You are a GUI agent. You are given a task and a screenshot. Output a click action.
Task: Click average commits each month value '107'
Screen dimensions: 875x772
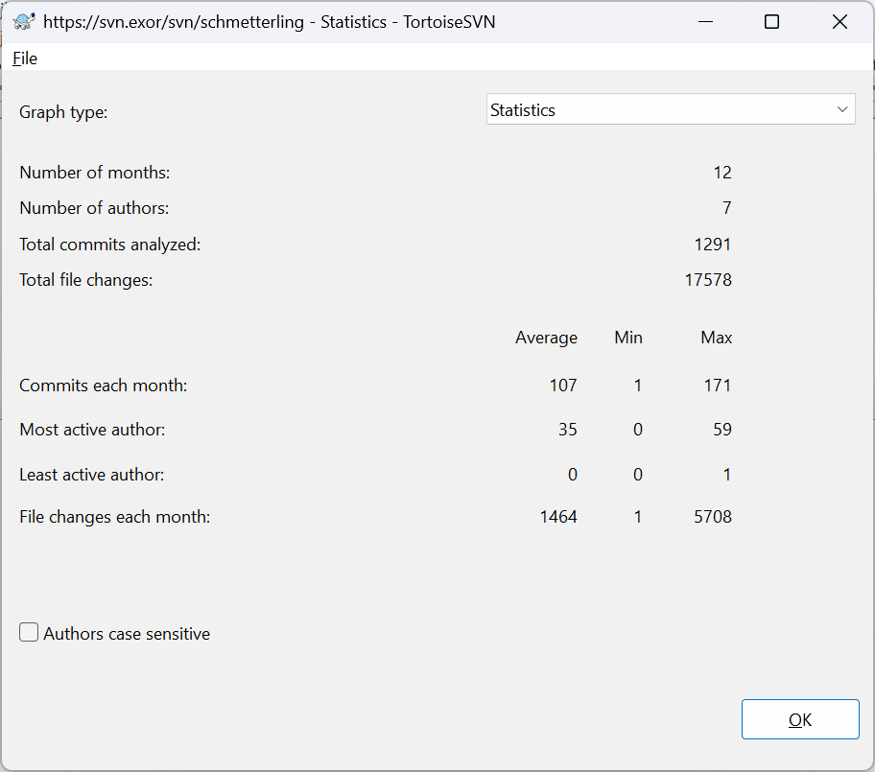tap(563, 386)
